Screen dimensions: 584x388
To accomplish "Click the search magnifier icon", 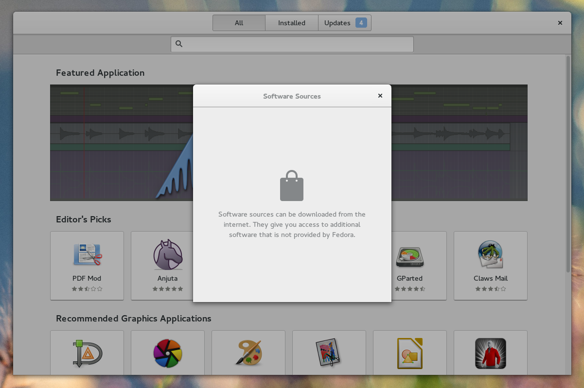I will pyautogui.click(x=179, y=44).
